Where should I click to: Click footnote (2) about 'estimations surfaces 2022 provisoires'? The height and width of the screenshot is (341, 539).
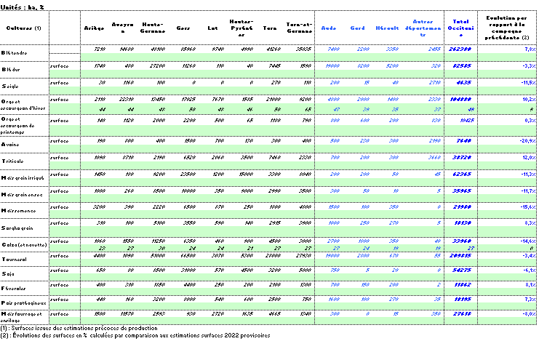(135, 335)
